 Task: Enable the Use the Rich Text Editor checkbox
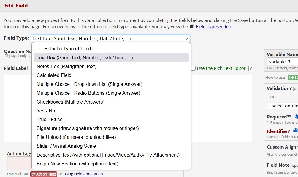[193, 68]
